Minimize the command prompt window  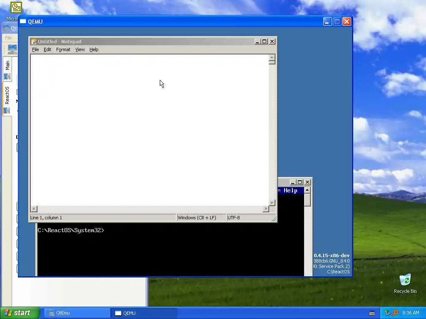292,182
